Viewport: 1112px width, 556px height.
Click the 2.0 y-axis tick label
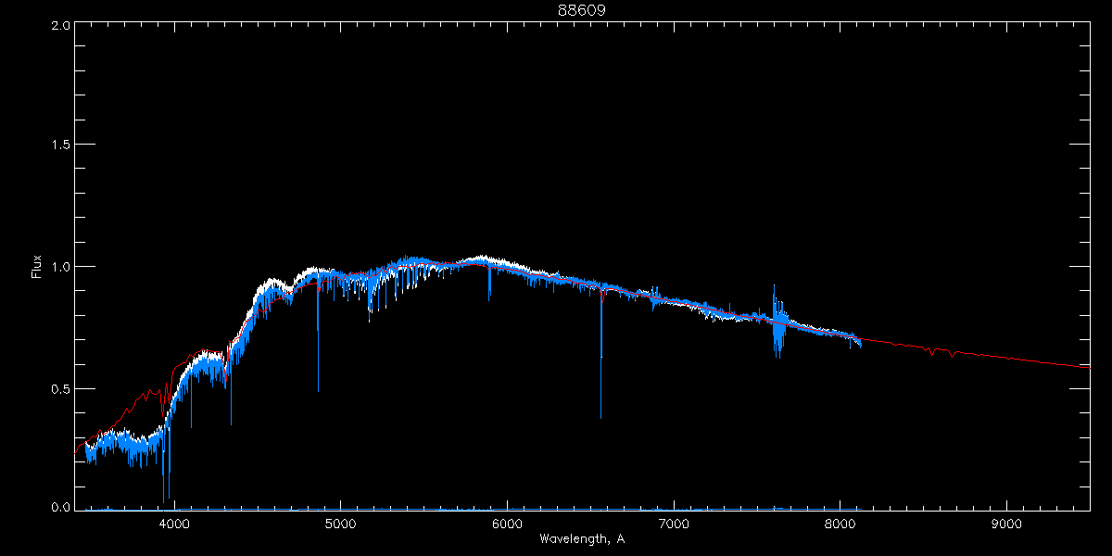pyautogui.click(x=60, y=26)
